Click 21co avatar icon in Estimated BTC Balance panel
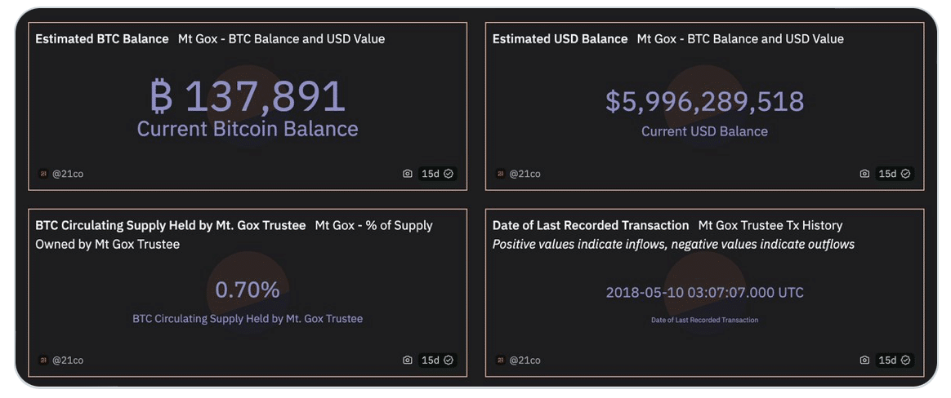The height and width of the screenshot is (398, 951). coord(43,174)
